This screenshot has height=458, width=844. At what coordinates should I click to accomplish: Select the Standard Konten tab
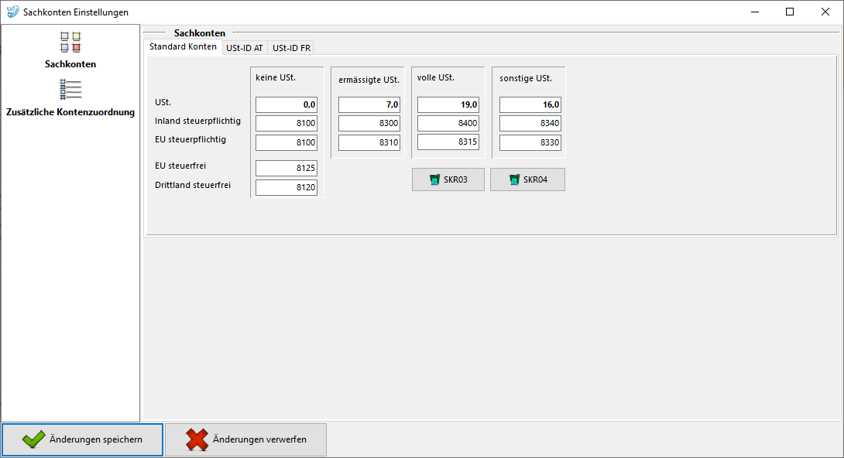[183, 46]
